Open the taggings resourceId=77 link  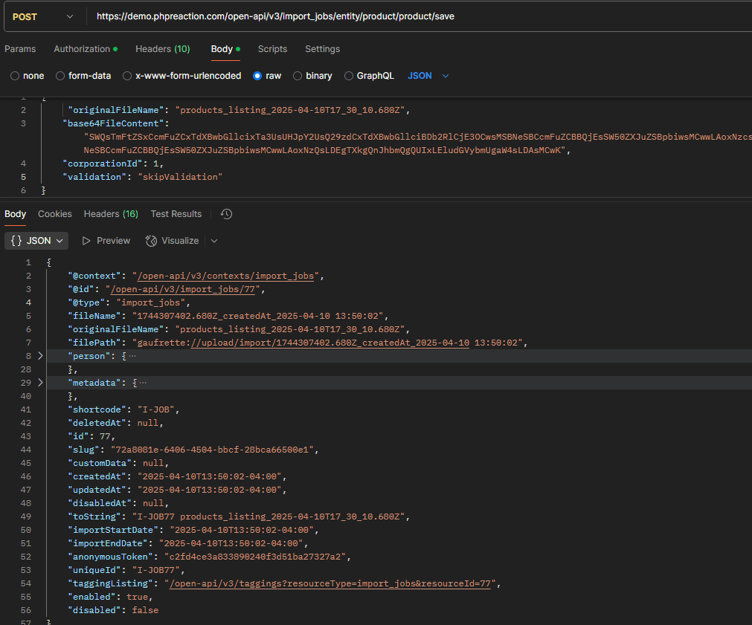tap(330, 583)
